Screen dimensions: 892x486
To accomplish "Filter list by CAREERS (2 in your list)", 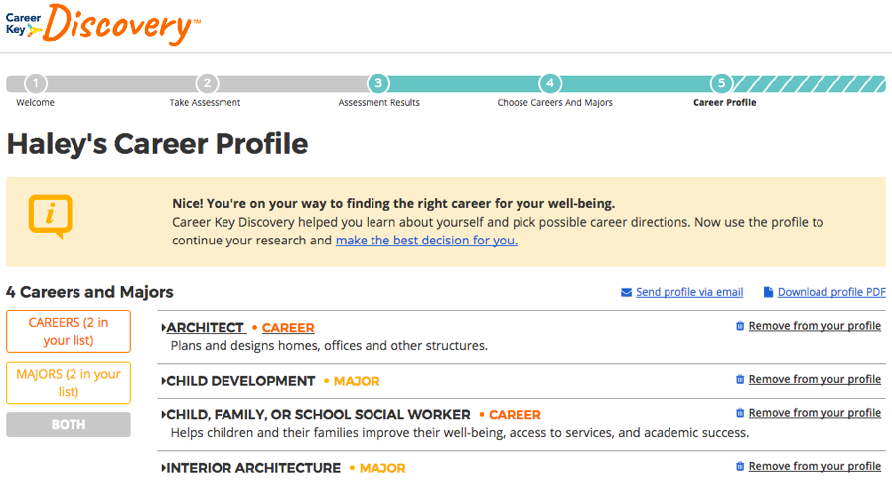I will click(69, 331).
